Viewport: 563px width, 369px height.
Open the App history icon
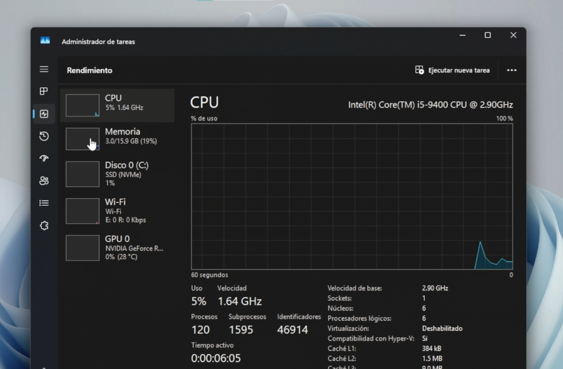tap(44, 136)
